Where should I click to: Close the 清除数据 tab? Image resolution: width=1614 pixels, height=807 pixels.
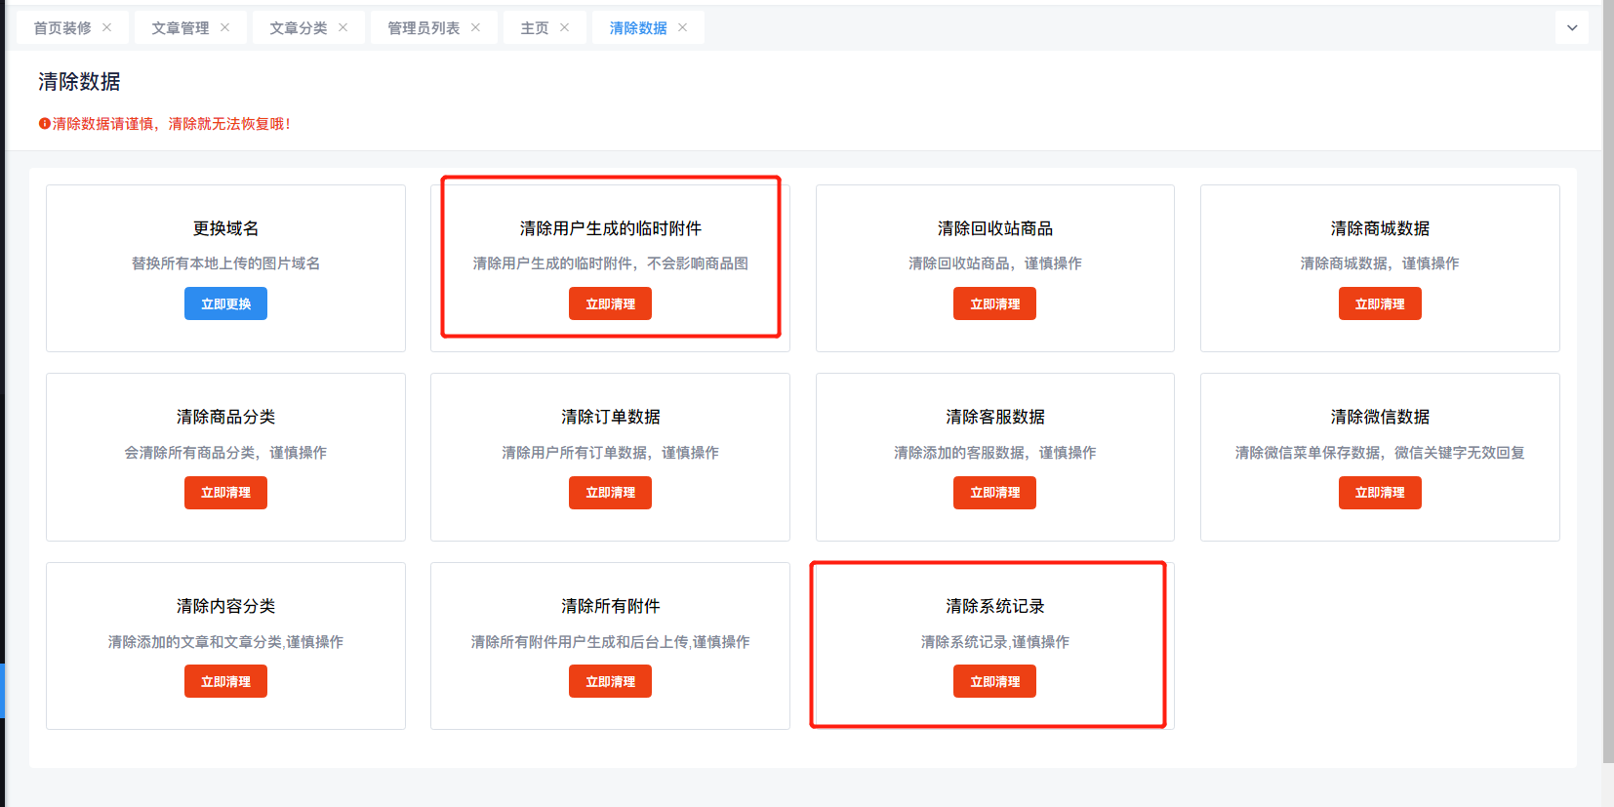pyautogui.click(x=683, y=27)
